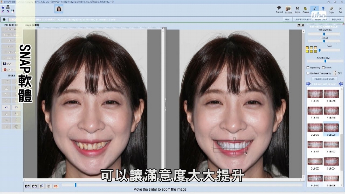The height and width of the screenshot is (194, 345).
Task: Open Folders from the top toolbar
Action: click(306, 9)
